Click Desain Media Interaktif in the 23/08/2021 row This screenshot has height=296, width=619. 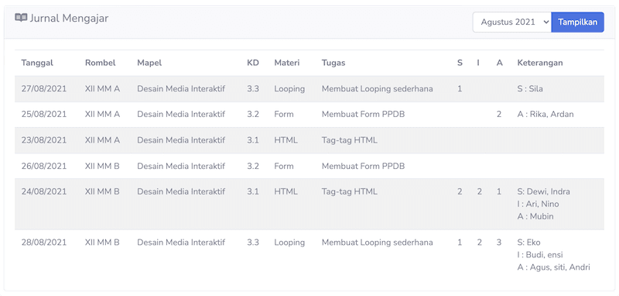pyautogui.click(x=181, y=140)
